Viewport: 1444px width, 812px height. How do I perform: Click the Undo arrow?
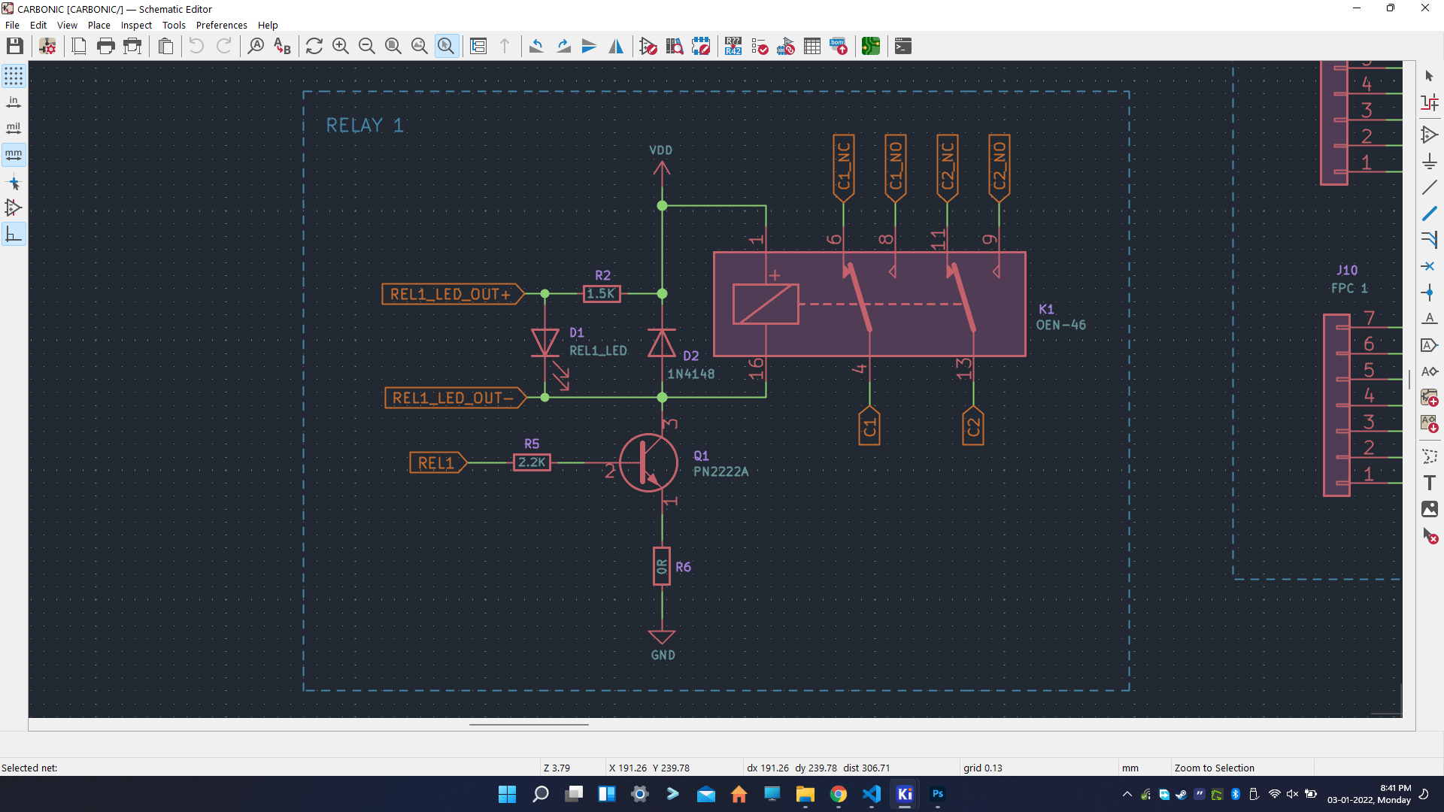pyautogui.click(x=196, y=47)
